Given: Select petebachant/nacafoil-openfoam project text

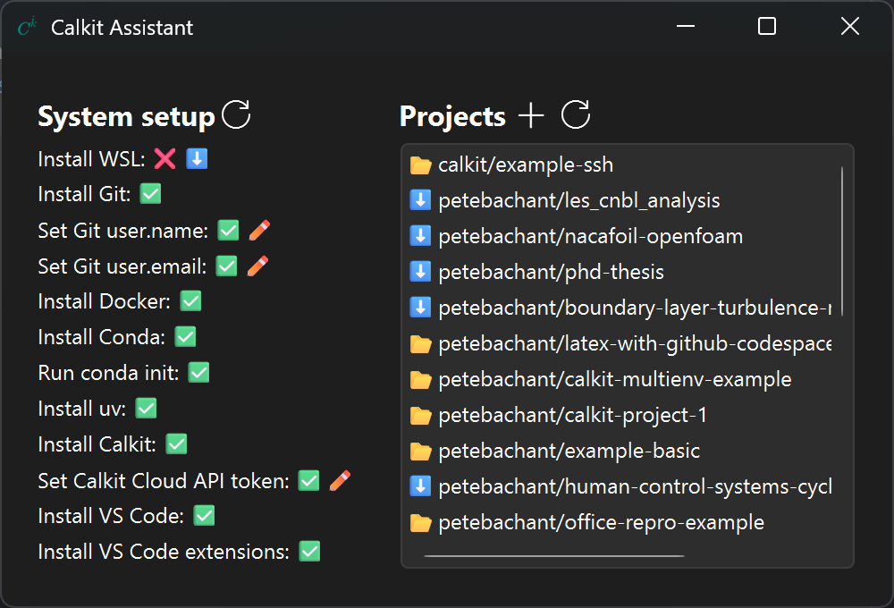Looking at the screenshot, I should pos(591,236).
